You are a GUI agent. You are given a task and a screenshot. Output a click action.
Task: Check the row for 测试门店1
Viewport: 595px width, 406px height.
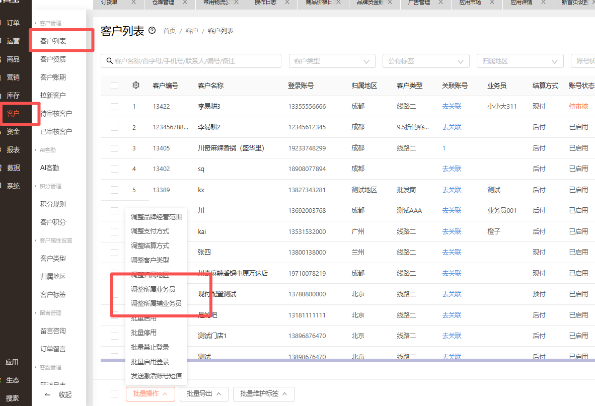(x=114, y=336)
